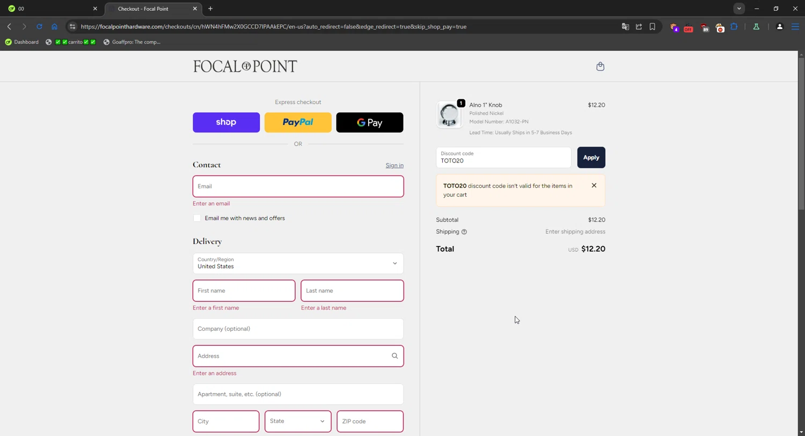Tick Email me with news and offers
Image resolution: width=805 pixels, height=436 pixels.
click(x=197, y=218)
